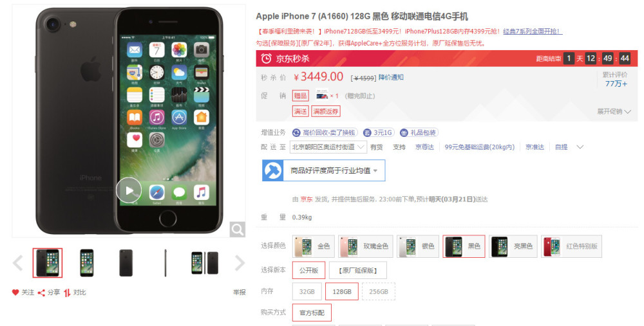Image resolution: width=644 pixels, height=326 pixels.
Task: Show next thumbnails with right arrow
Action: 240,263
